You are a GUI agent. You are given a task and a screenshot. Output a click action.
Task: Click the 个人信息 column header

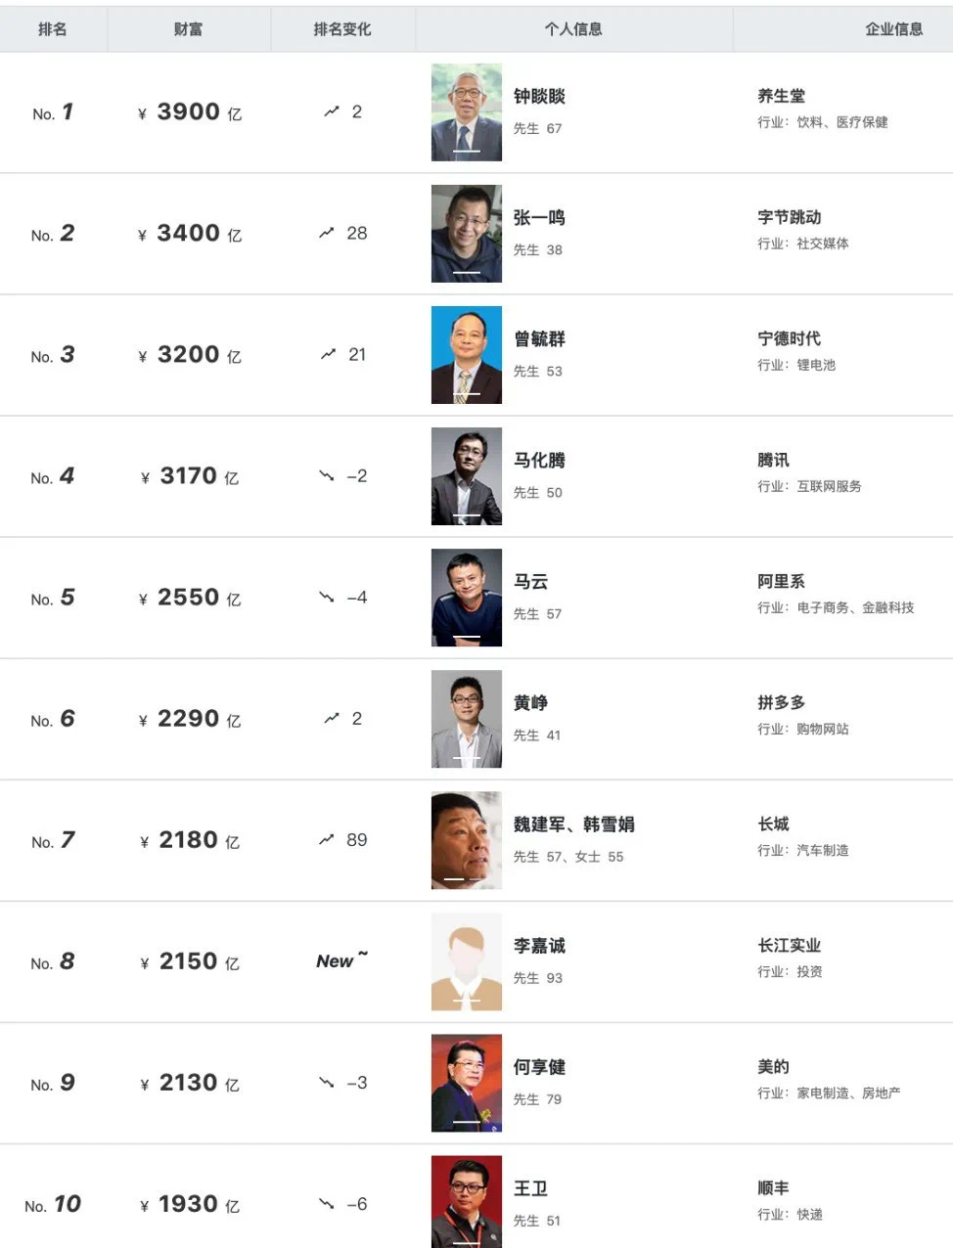pyautogui.click(x=573, y=29)
